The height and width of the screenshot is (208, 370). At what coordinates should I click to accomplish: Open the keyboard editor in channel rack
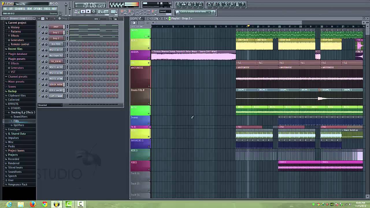point(116,19)
